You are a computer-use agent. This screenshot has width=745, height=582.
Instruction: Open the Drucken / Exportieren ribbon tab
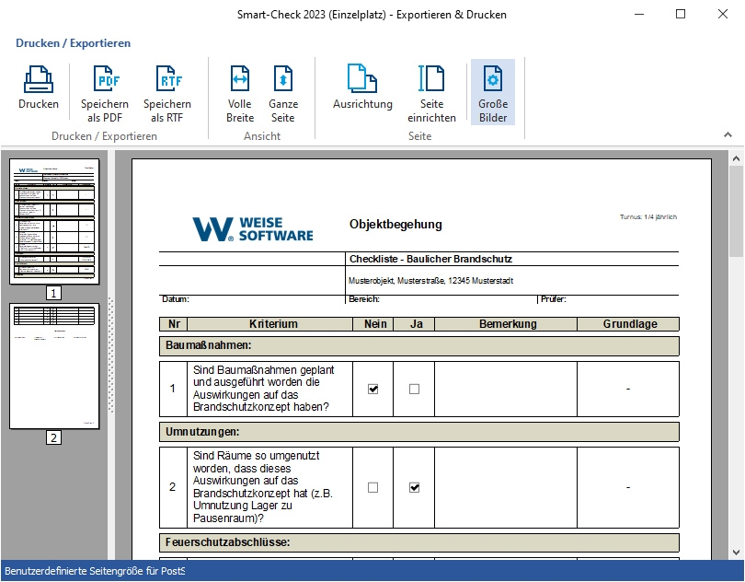74,43
